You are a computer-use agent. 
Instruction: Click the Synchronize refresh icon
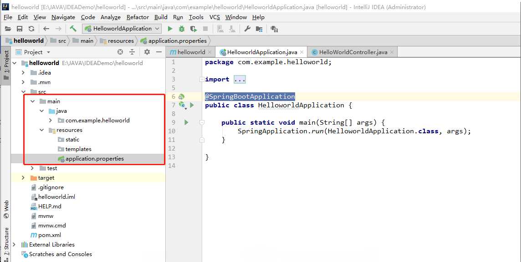[x=31, y=29]
